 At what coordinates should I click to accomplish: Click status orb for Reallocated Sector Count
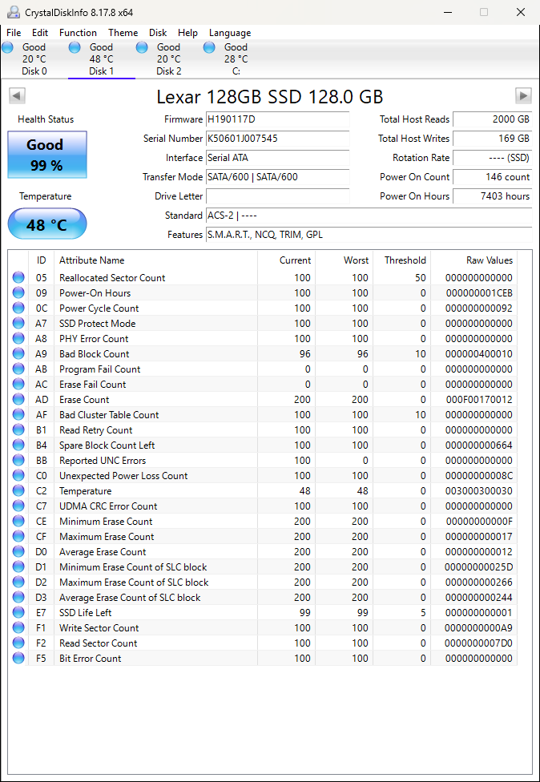pyautogui.click(x=18, y=278)
